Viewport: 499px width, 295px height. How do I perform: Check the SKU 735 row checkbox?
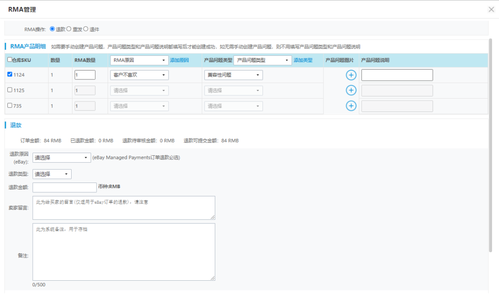[x=10, y=106]
